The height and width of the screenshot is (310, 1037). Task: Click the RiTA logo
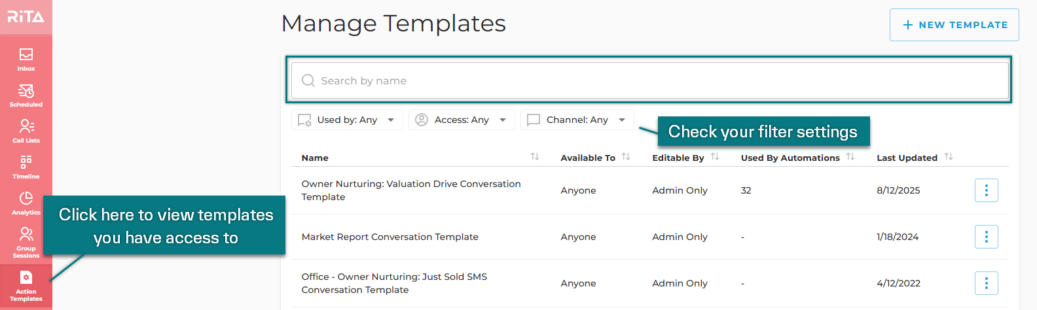26,17
